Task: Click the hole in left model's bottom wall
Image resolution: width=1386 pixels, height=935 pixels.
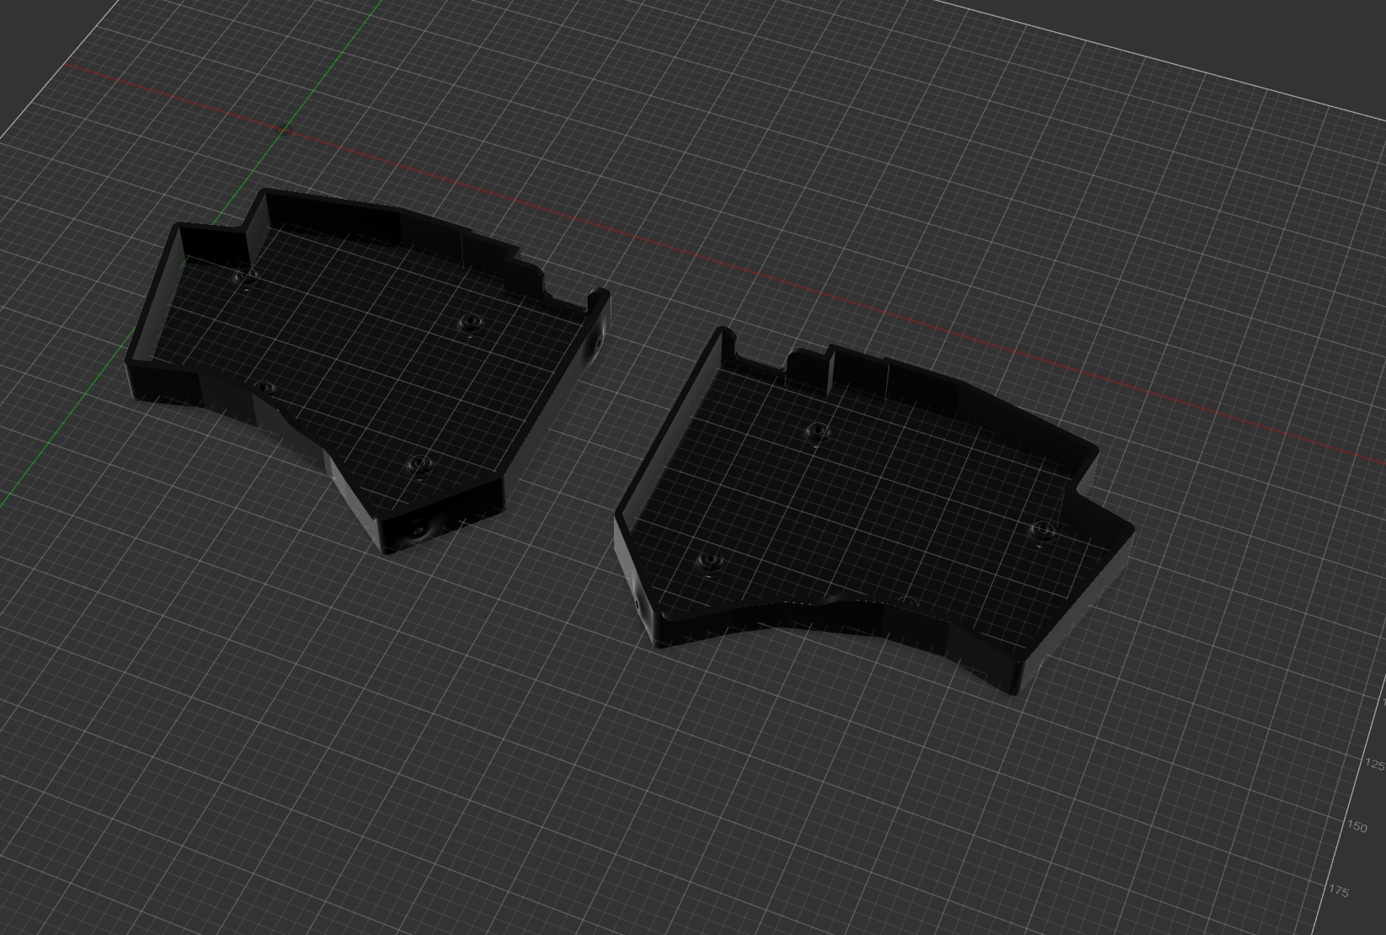Action: tap(416, 532)
